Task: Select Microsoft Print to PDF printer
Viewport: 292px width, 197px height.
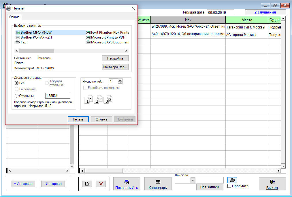Action: click(x=106, y=37)
